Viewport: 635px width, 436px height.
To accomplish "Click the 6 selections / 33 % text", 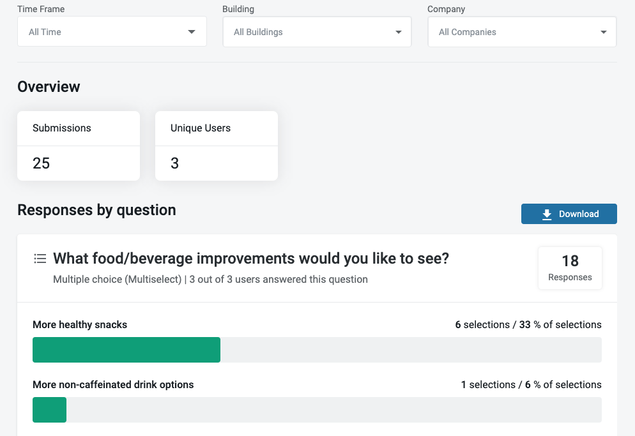I will point(528,325).
